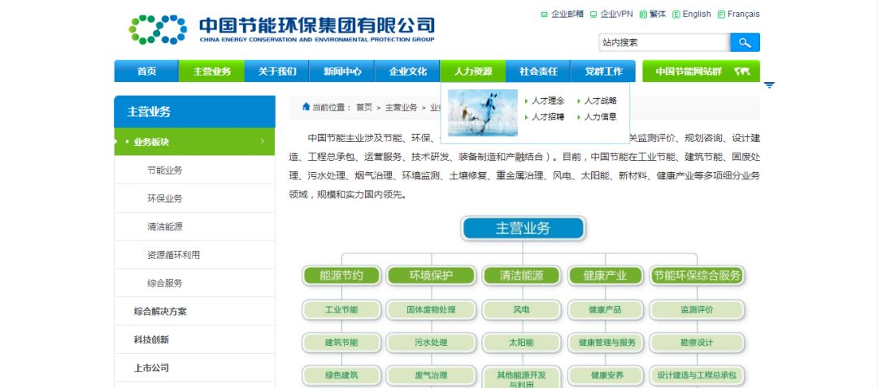
Task: Click the 繁体 language icon
Action: (643, 15)
